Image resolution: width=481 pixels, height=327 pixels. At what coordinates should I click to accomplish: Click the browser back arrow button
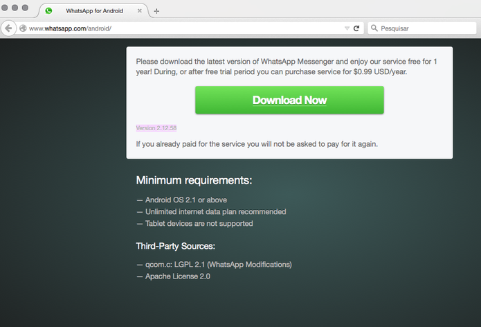coord(8,28)
